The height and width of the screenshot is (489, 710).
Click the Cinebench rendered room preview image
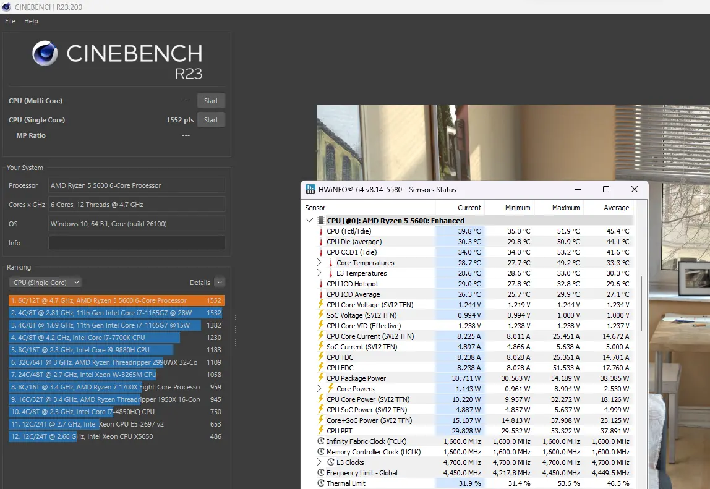click(513, 143)
